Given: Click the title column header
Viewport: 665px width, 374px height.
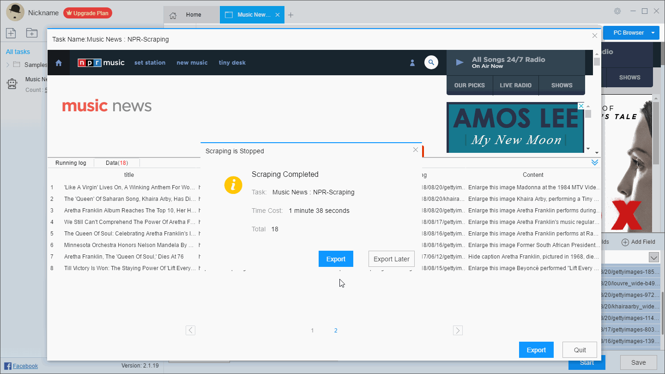Looking at the screenshot, I should pos(129,175).
